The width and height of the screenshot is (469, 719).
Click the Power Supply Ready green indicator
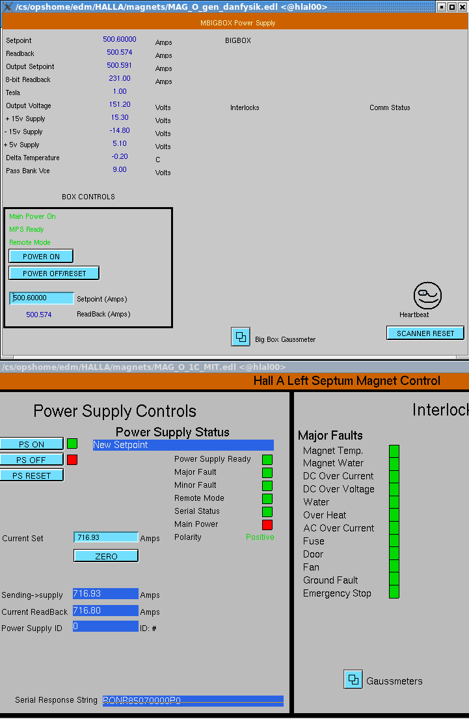[267, 459]
